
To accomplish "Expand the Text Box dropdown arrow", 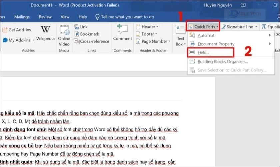I will tap(185, 44).
